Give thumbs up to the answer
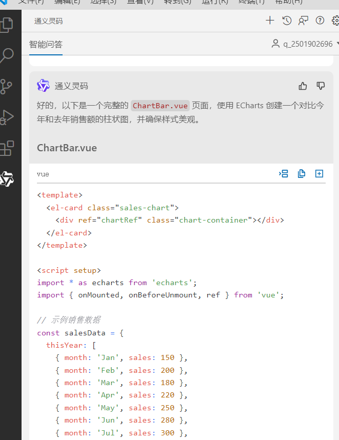Viewport: 339px width, 440px height. (x=303, y=86)
